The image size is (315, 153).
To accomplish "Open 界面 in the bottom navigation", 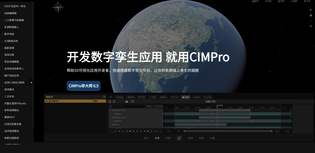I will point(201,138).
